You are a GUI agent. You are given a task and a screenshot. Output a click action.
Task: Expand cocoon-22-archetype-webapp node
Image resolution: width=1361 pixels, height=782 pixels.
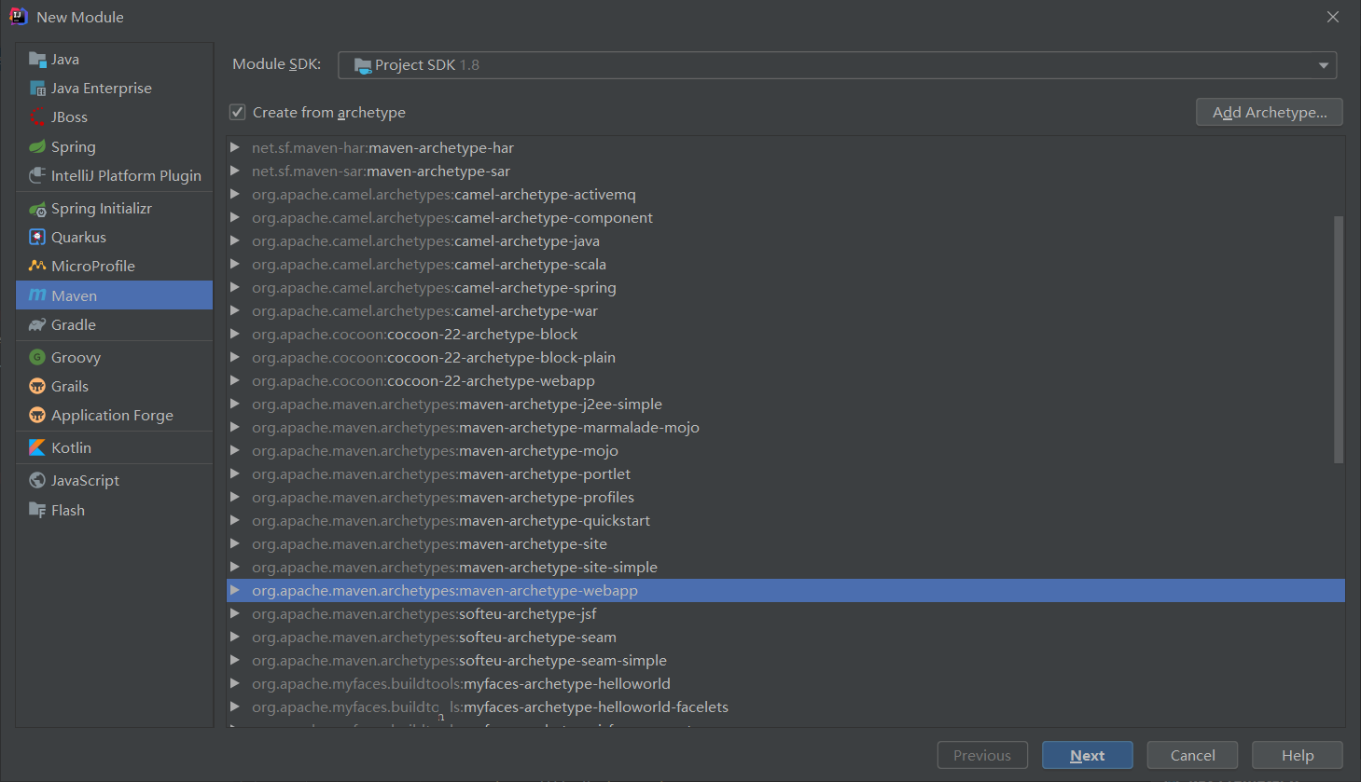235,380
